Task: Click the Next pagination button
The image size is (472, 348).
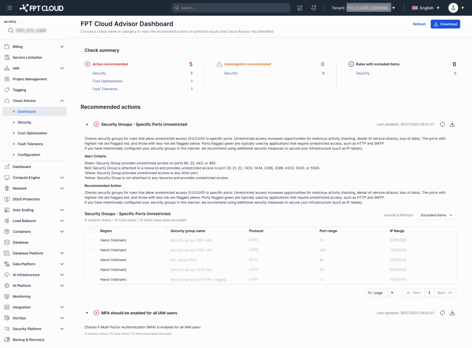Action: [445, 293]
